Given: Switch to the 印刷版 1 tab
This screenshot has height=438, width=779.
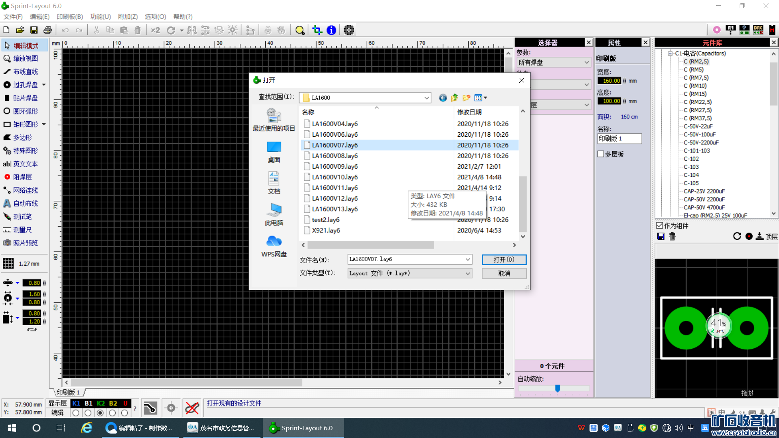Looking at the screenshot, I should (68, 392).
